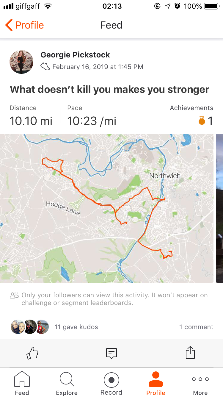Open the More menu tab
This screenshot has height=397, width=223.
point(200,383)
